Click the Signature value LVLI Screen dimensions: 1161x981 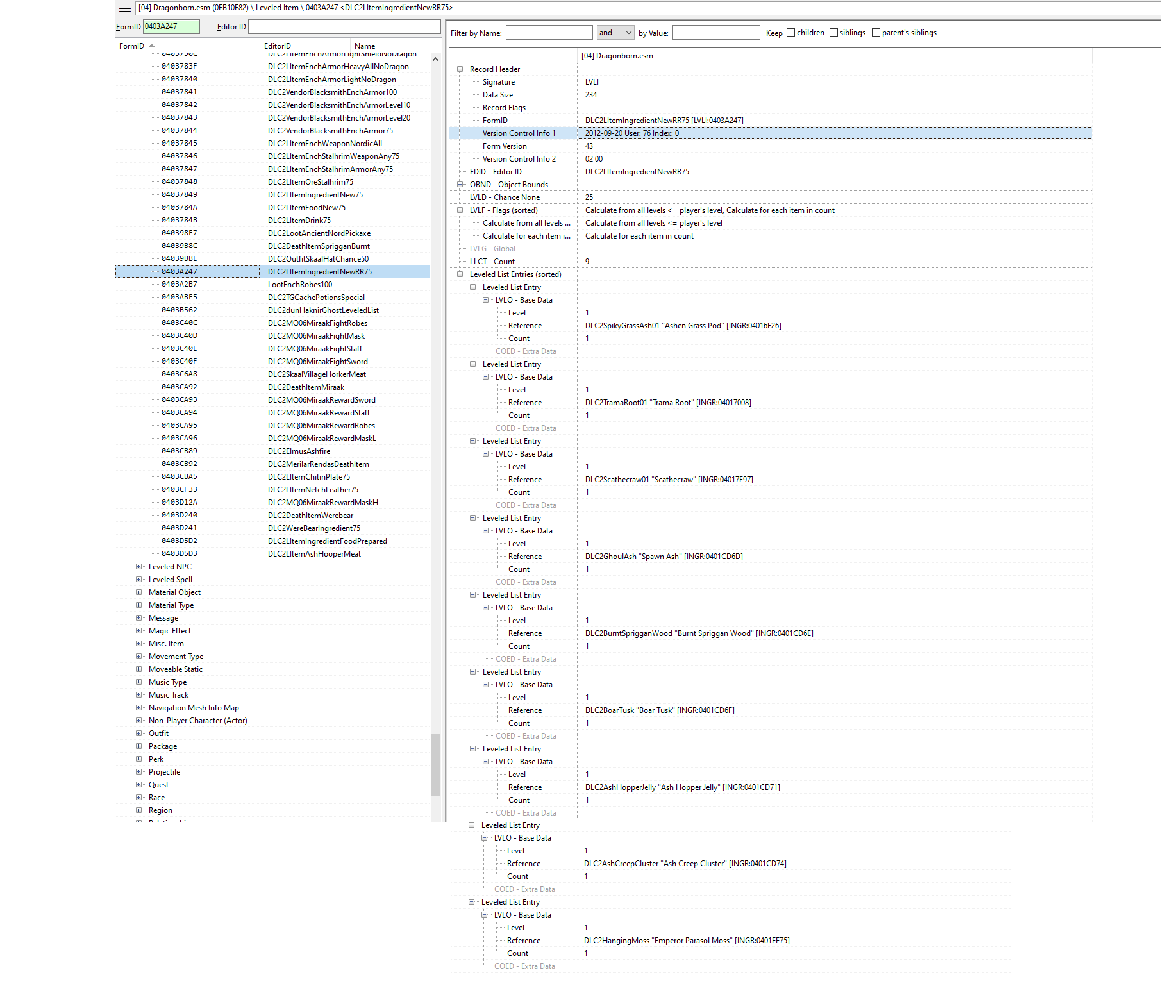point(592,82)
